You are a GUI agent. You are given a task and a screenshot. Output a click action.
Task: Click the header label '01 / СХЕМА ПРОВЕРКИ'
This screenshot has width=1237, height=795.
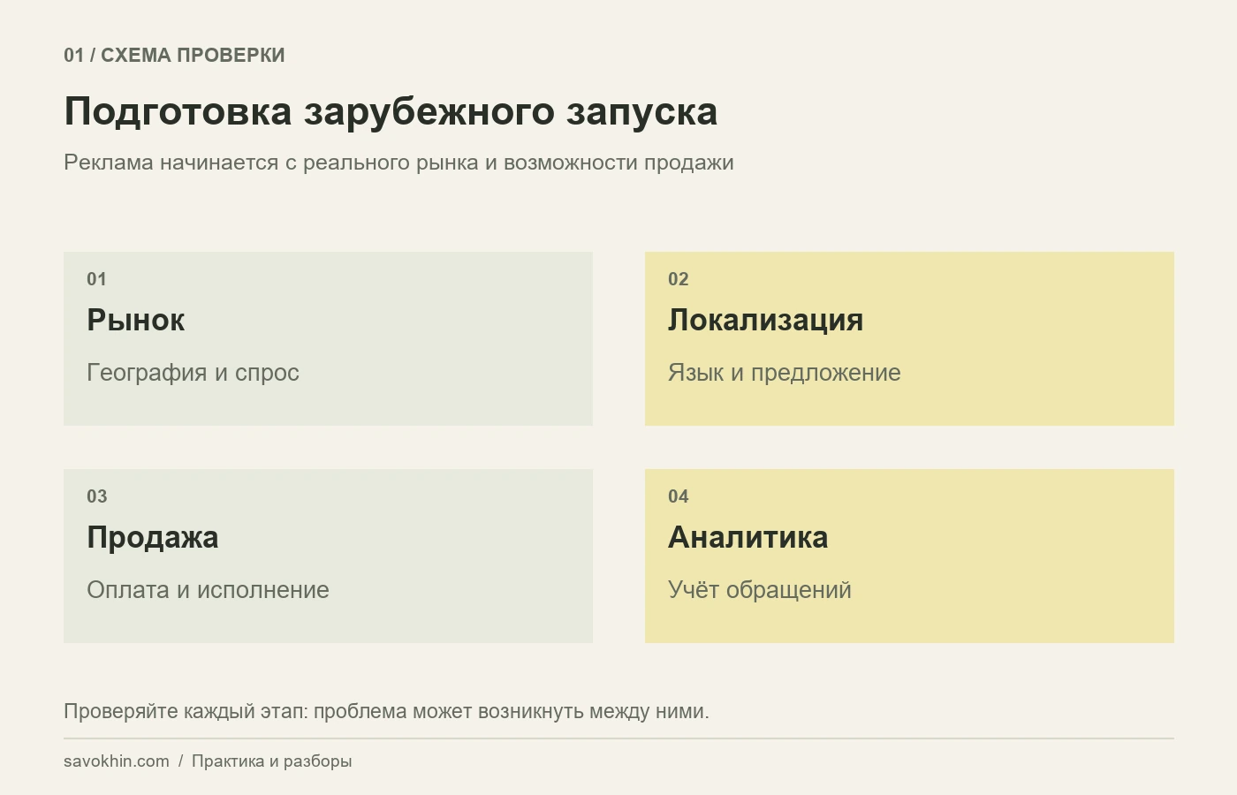pyautogui.click(x=174, y=55)
